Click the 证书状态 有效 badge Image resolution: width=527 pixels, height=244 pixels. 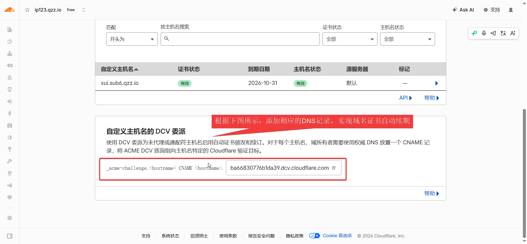click(x=185, y=83)
